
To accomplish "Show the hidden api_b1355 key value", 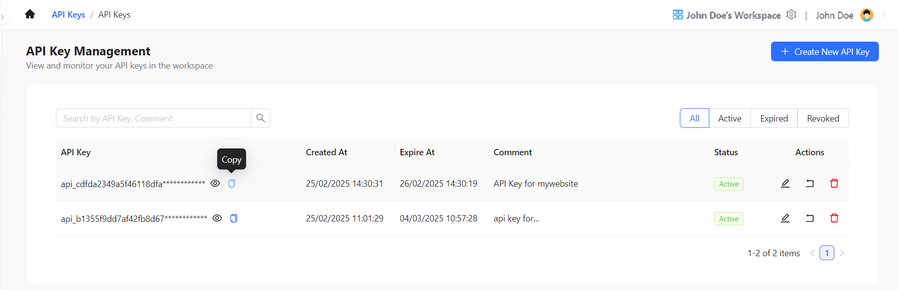I will 218,218.
